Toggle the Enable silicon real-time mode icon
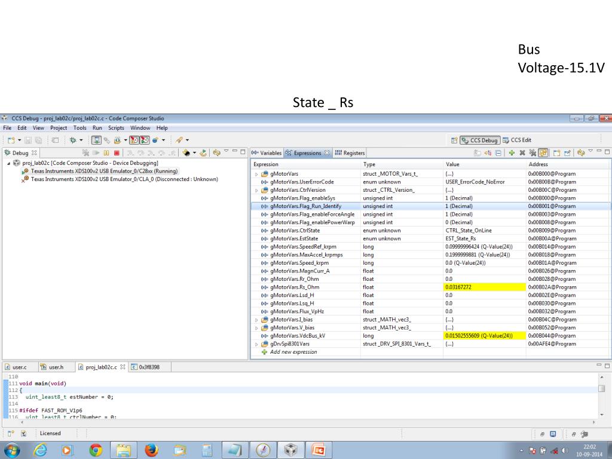The image size is (612, 459). click(134, 140)
